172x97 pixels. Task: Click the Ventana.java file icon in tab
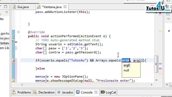[39, 7]
